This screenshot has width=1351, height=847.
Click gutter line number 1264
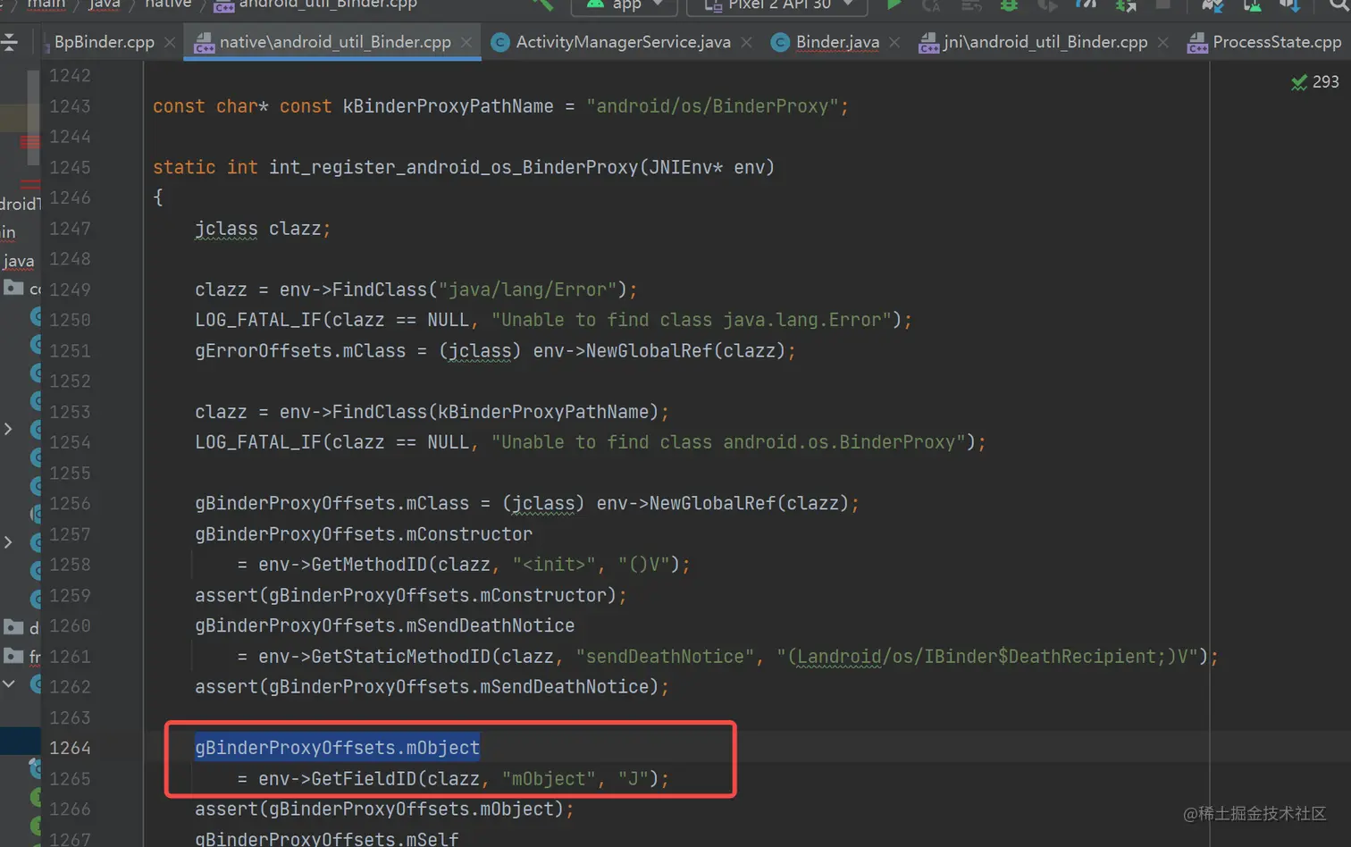tap(70, 748)
